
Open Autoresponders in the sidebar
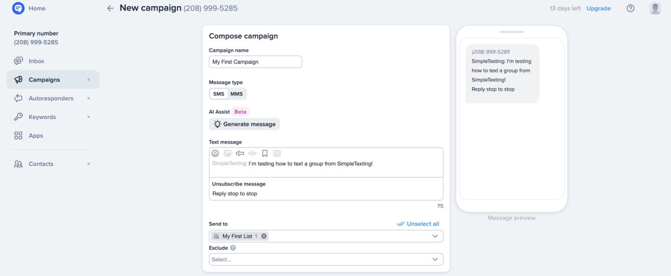point(51,98)
